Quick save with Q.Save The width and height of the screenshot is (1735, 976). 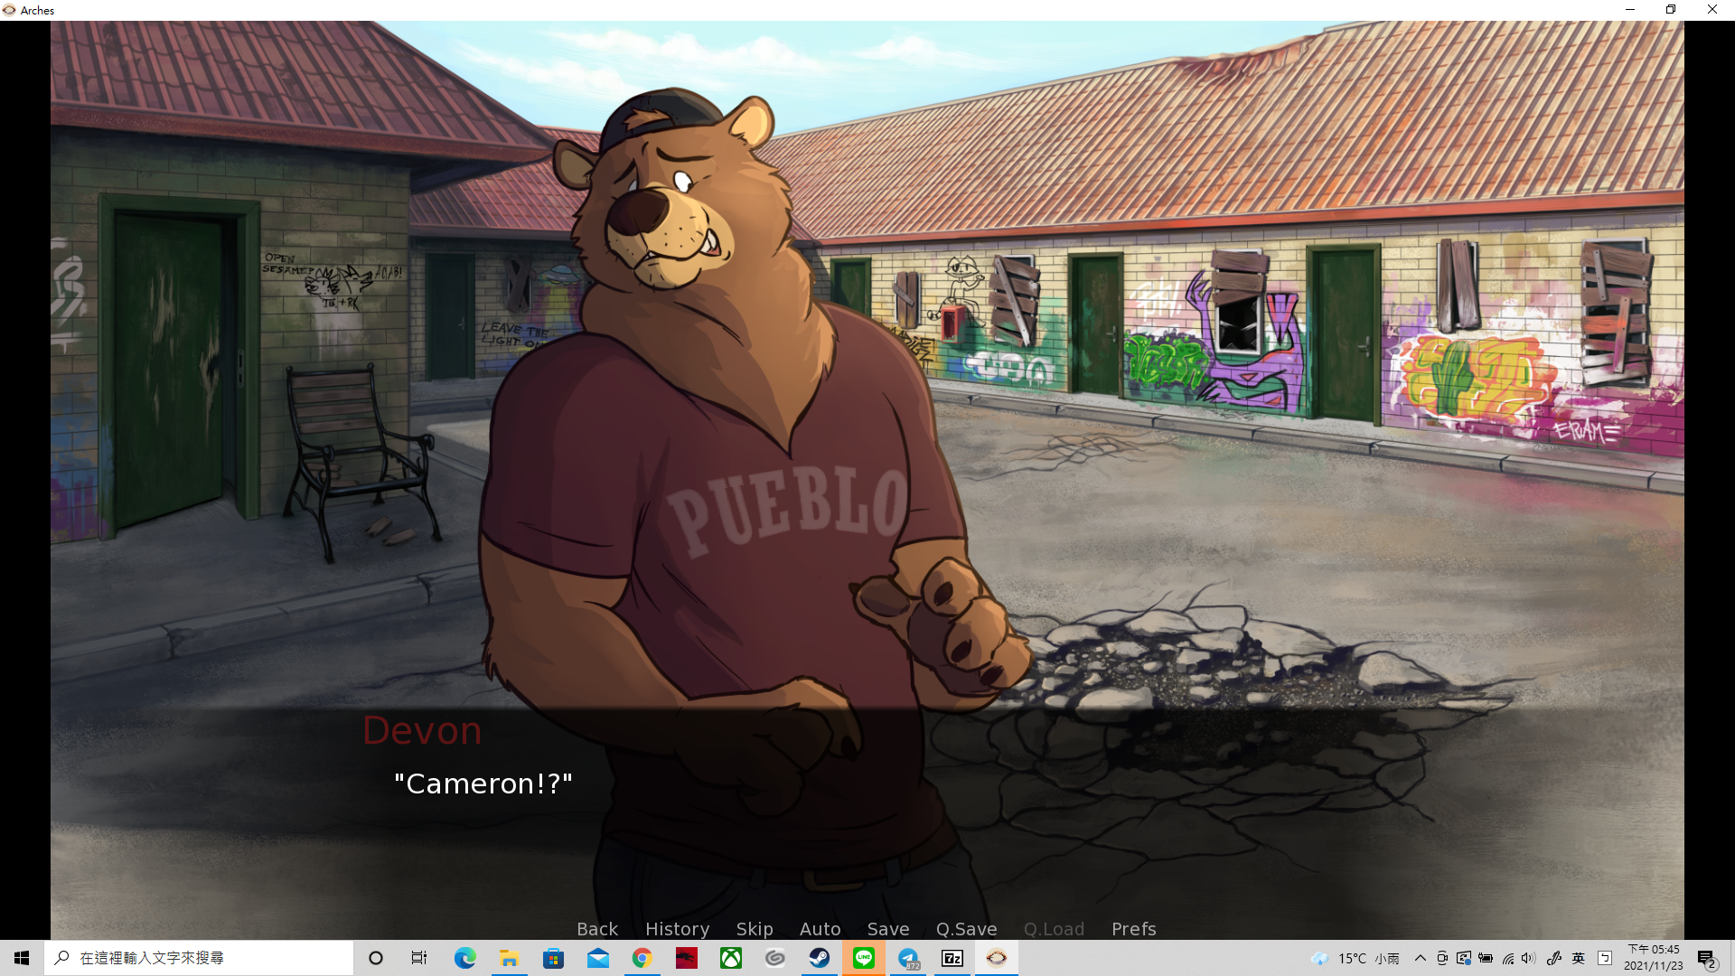[966, 928]
